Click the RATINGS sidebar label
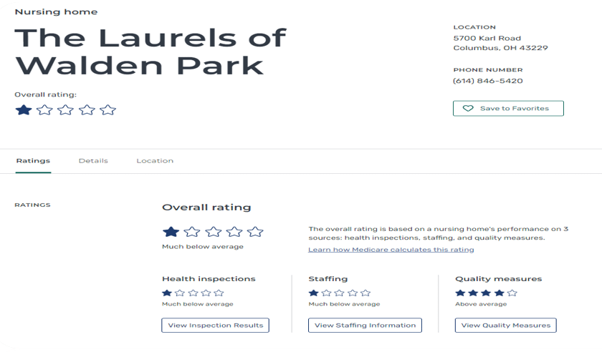 (x=32, y=205)
